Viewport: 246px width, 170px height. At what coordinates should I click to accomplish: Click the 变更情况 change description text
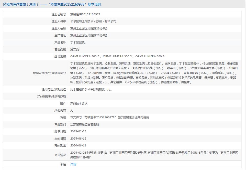154,155
